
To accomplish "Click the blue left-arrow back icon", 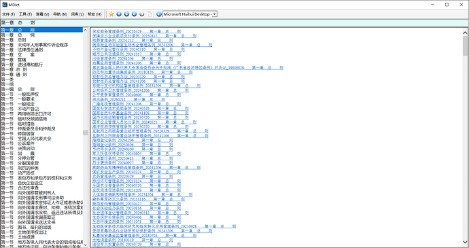I will 135,14.
